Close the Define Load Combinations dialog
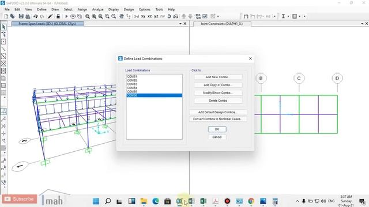 250,59
